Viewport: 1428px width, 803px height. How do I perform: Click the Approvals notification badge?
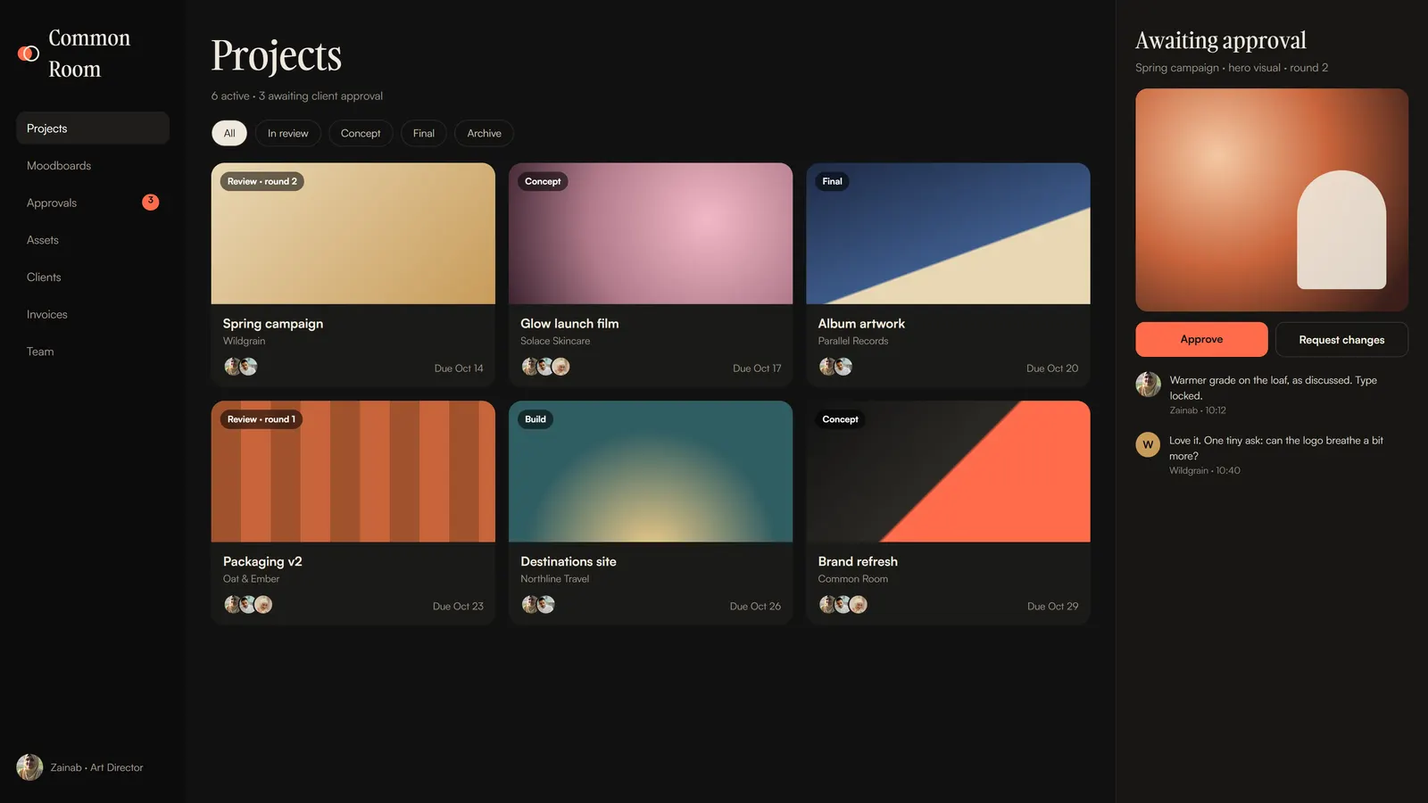click(x=151, y=203)
